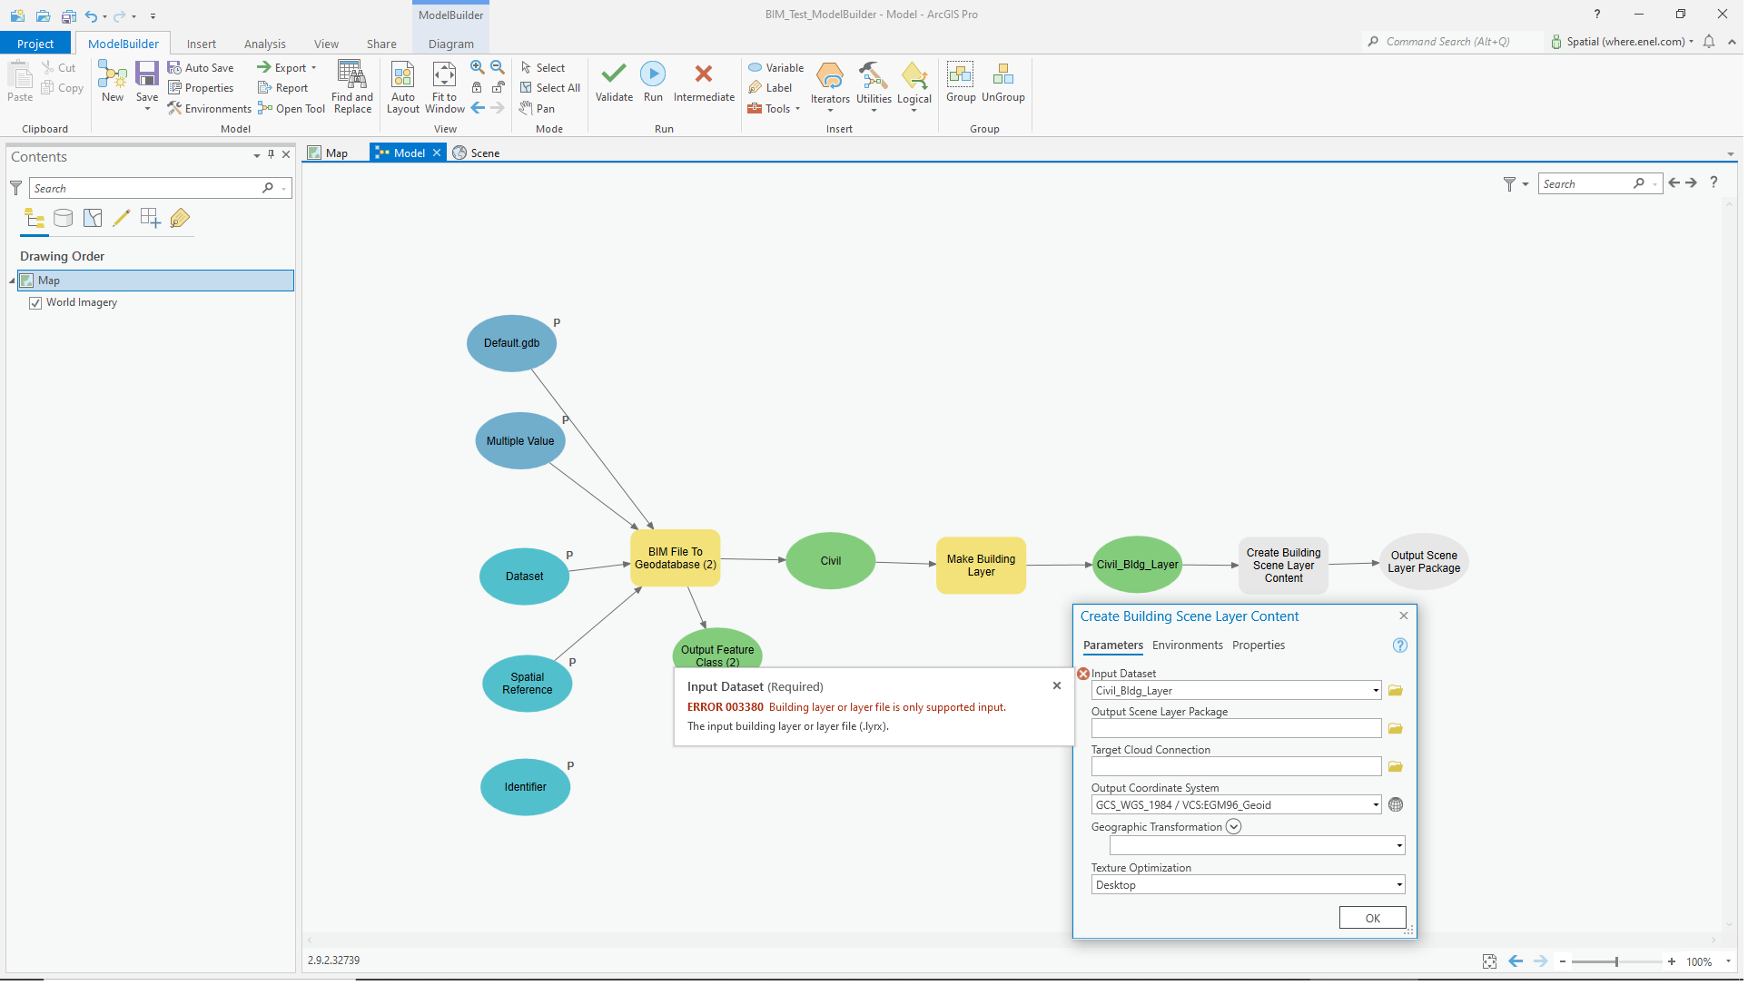Click the Target Cloud Connection field
Image resolution: width=1748 pixels, height=1005 pixels.
point(1237,767)
